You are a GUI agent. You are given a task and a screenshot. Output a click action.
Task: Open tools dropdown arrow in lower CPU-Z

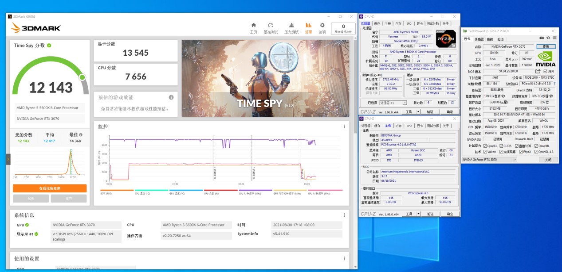419,214
